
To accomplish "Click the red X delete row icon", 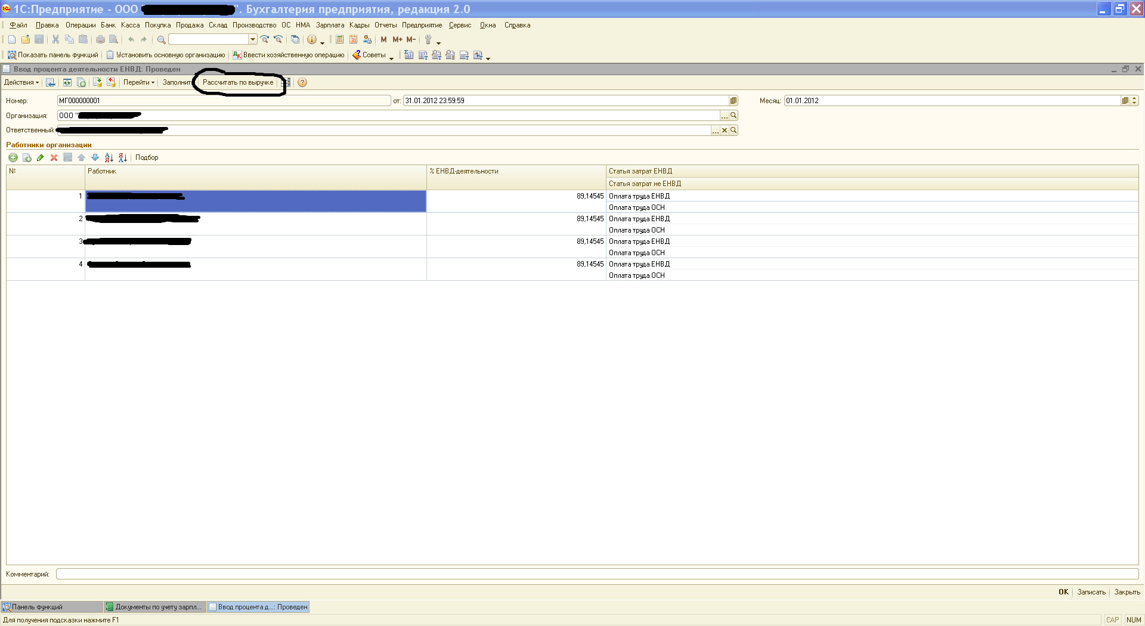I will pos(54,157).
